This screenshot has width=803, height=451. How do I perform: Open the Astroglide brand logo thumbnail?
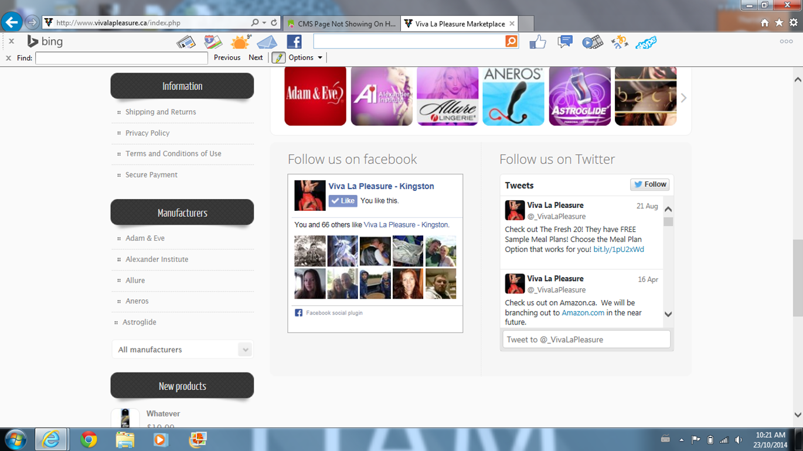580,96
